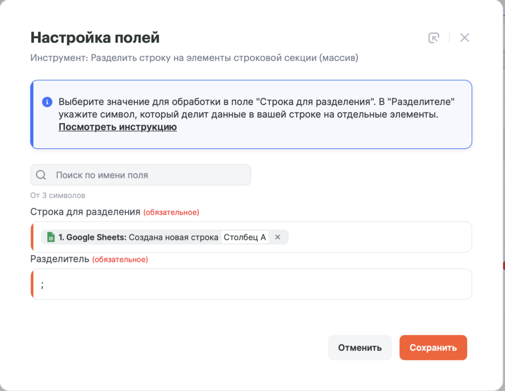The height and width of the screenshot is (391, 505).
Task: Click the Столбец А chip
Action: click(x=245, y=237)
